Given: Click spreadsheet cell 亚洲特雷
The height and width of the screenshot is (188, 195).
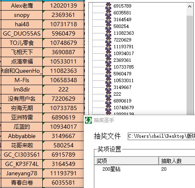Looking at the screenshot, I should pos(22,117).
